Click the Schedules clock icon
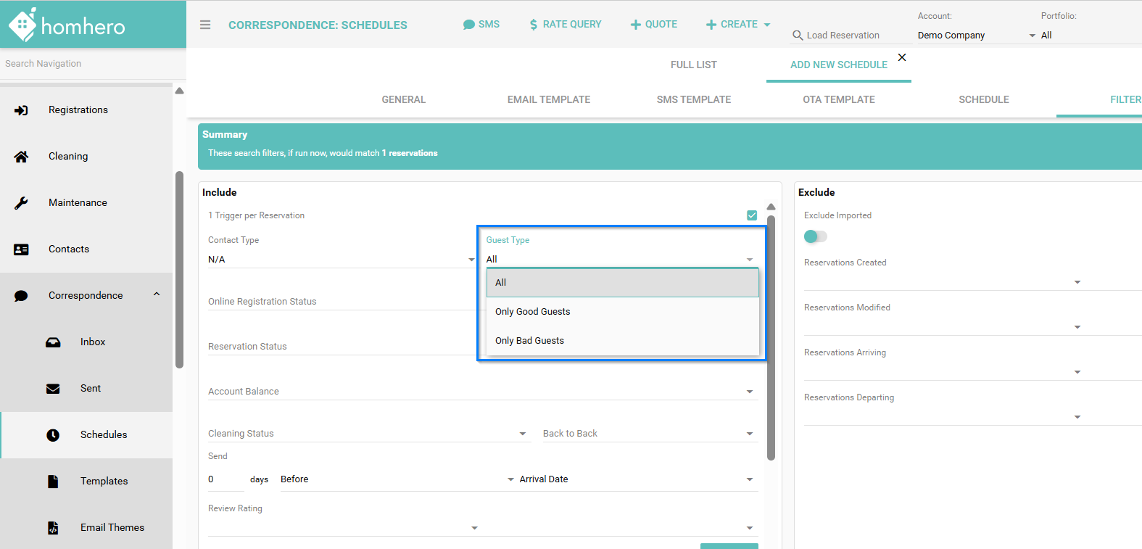 (x=53, y=435)
